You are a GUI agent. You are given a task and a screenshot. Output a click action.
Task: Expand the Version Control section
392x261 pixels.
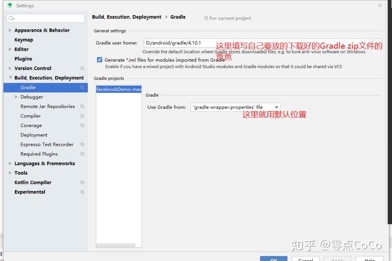[10, 68]
